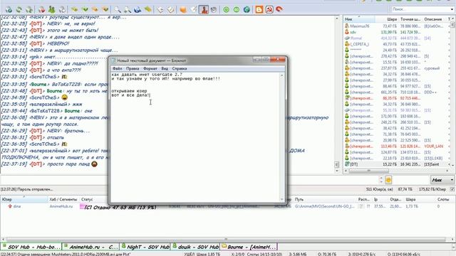Click the second green circle toolbar icon
Image resolution: width=456 pixels, height=256 pixels.
click(x=237, y=9)
